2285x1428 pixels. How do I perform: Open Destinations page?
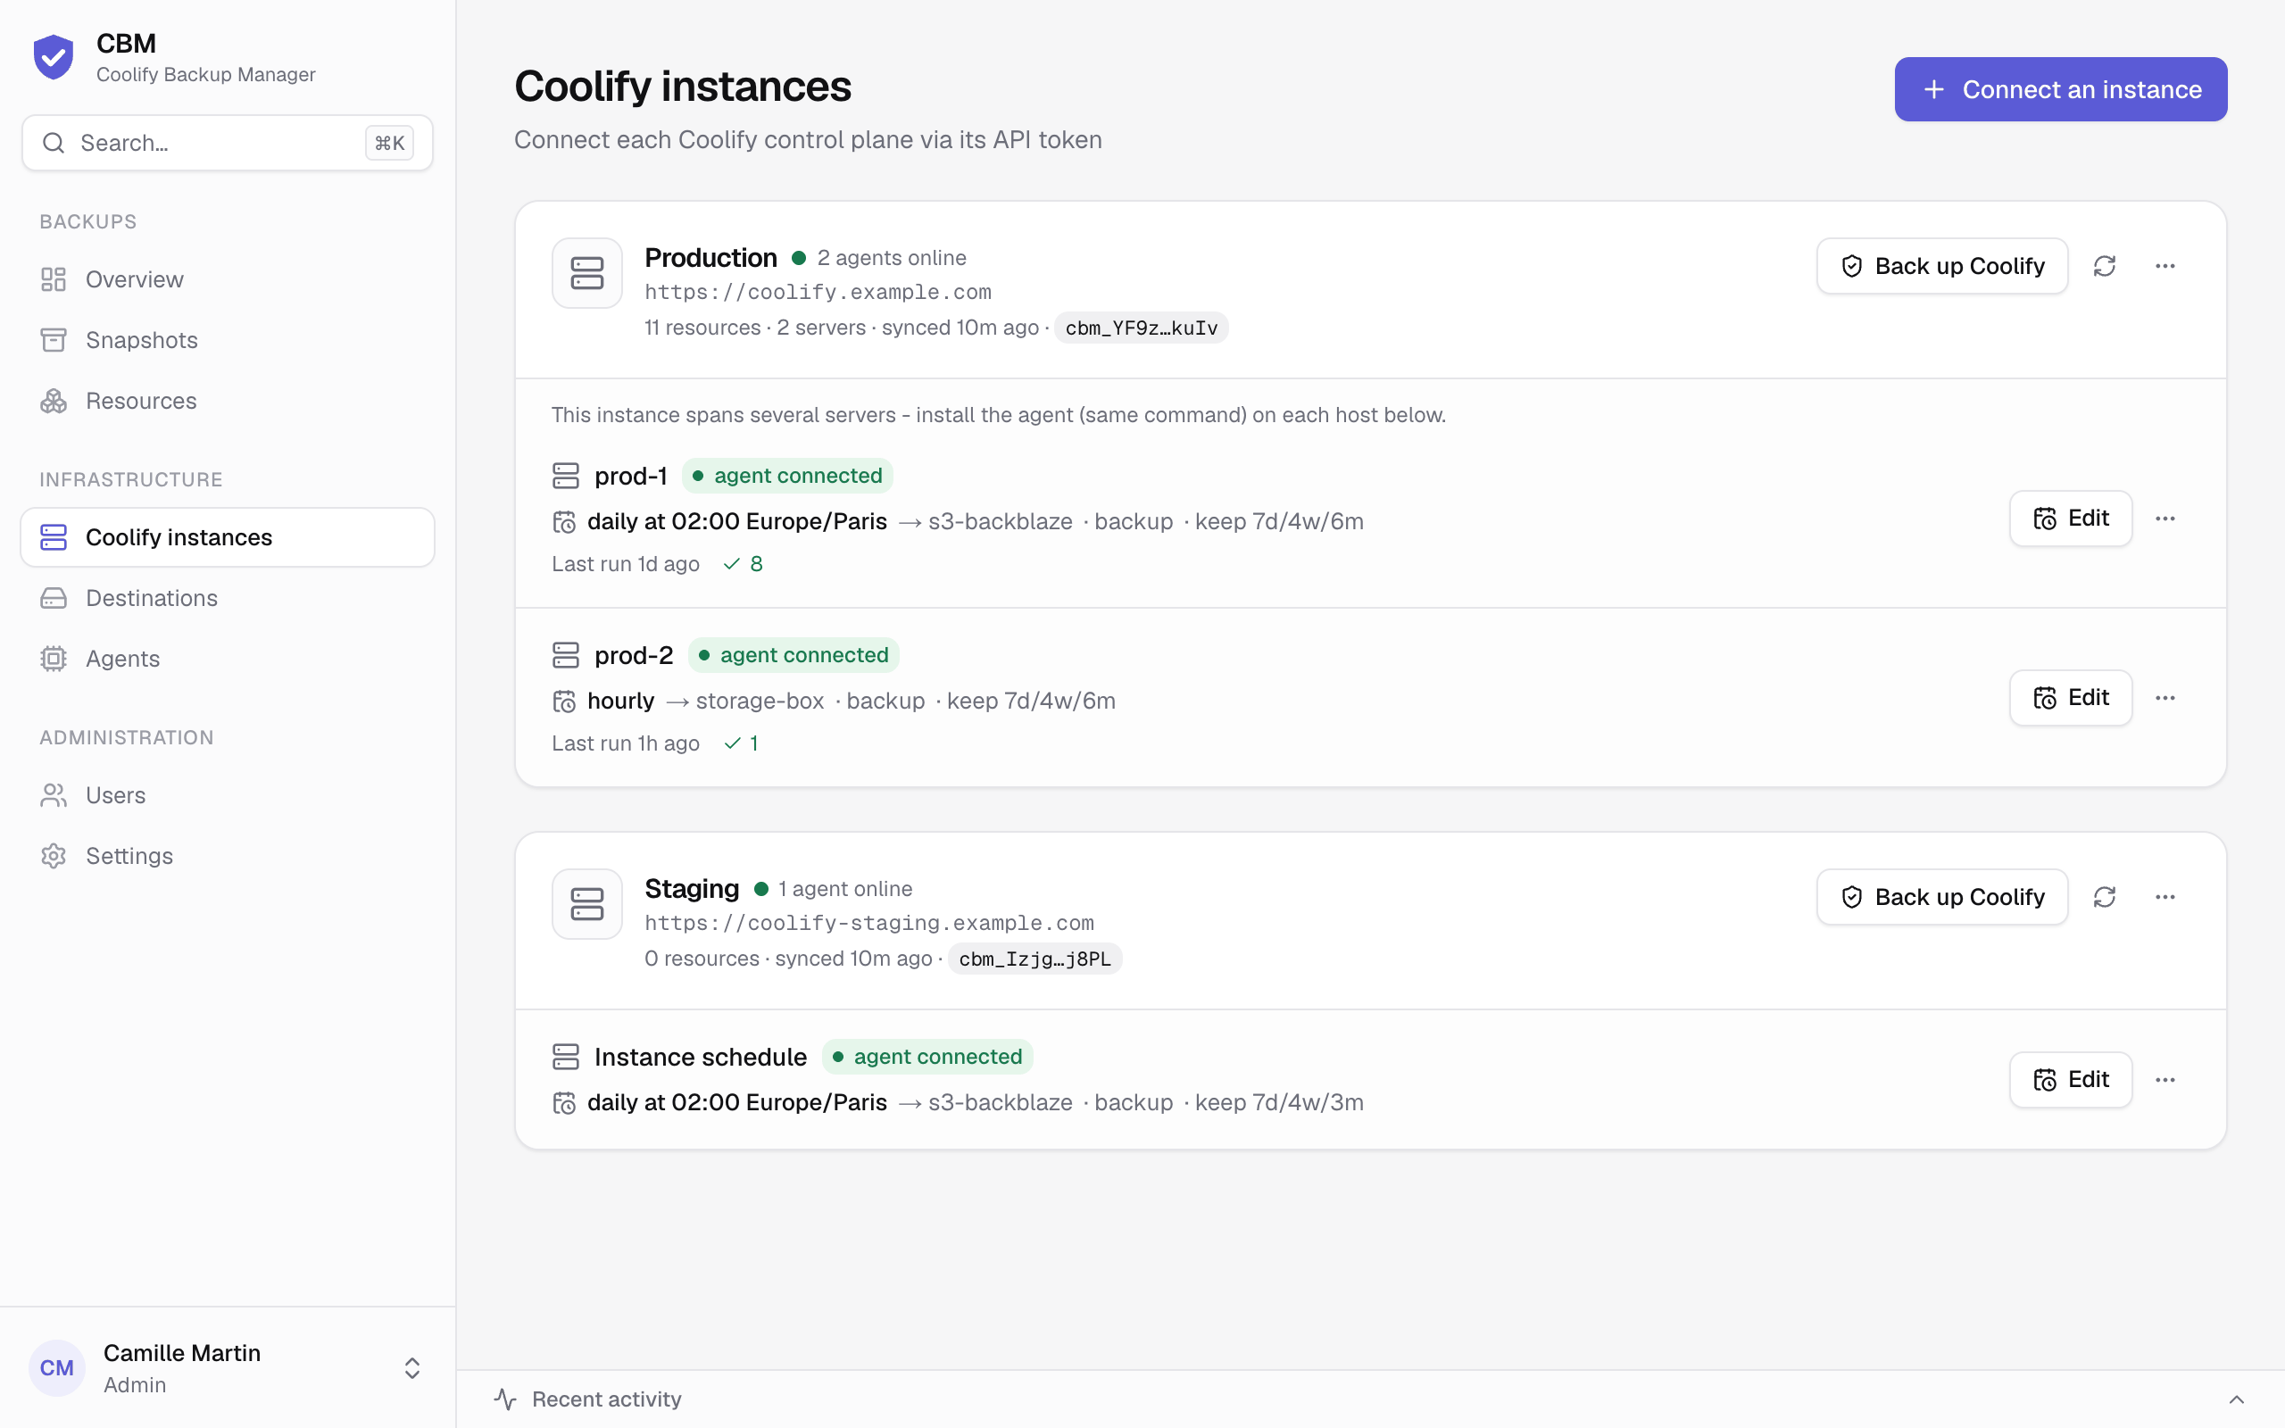[x=228, y=598]
